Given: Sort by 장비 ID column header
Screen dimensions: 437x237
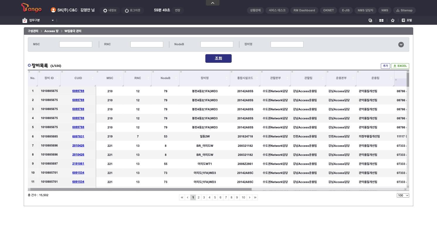Looking at the screenshot, I should click(x=49, y=78).
